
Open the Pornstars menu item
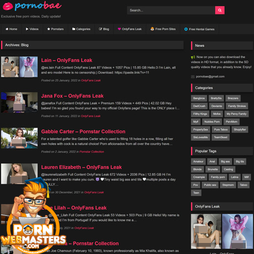(x=55, y=29)
